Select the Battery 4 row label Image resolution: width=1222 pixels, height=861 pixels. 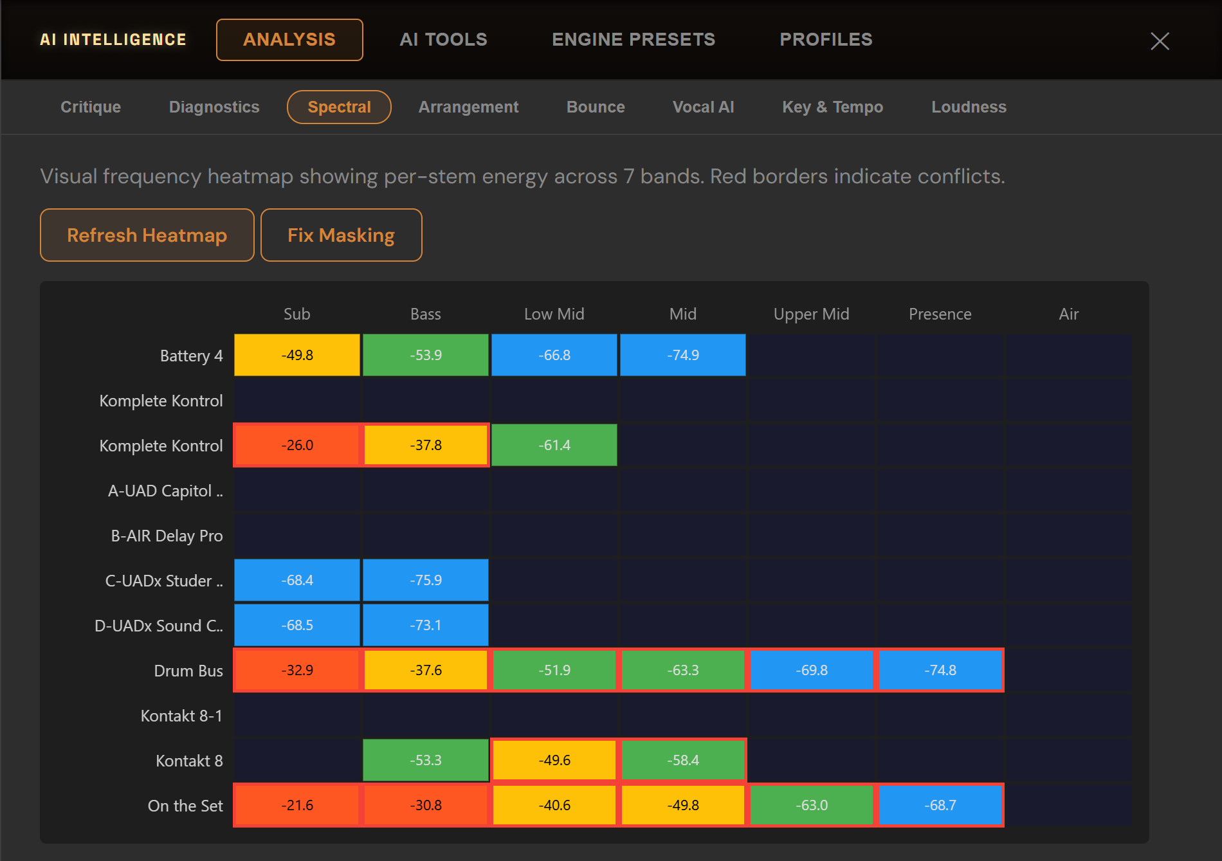(x=191, y=356)
